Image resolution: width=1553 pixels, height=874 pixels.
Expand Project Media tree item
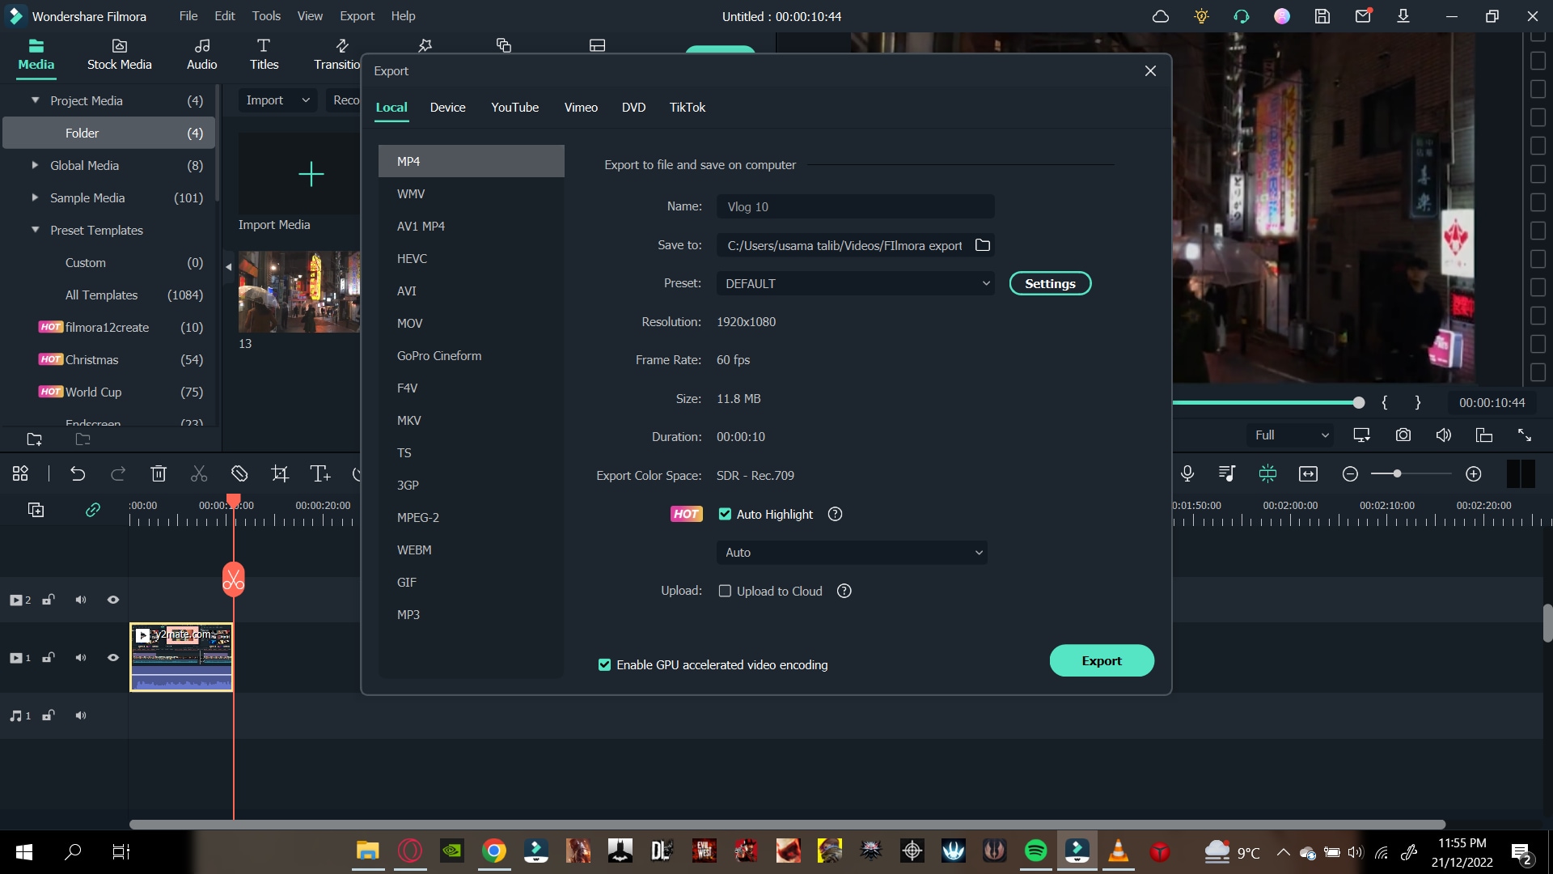(34, 100)
